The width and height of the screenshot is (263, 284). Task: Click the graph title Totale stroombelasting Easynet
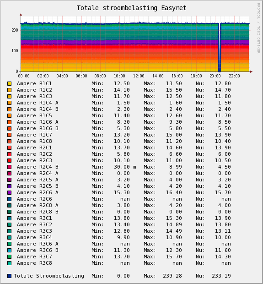pos(132,8)
